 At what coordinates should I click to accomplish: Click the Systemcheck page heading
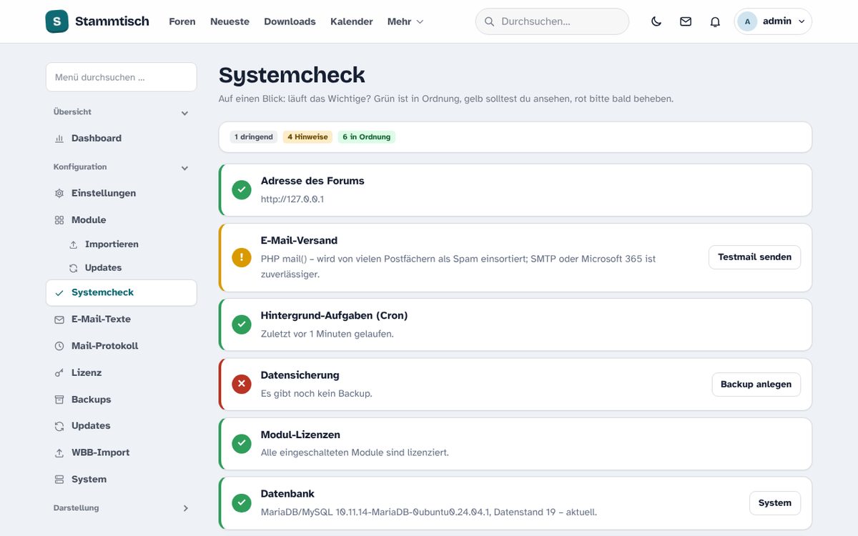point(292,75)
